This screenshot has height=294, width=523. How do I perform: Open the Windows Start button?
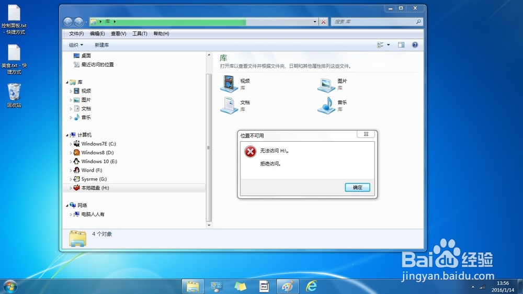point(9,287)
